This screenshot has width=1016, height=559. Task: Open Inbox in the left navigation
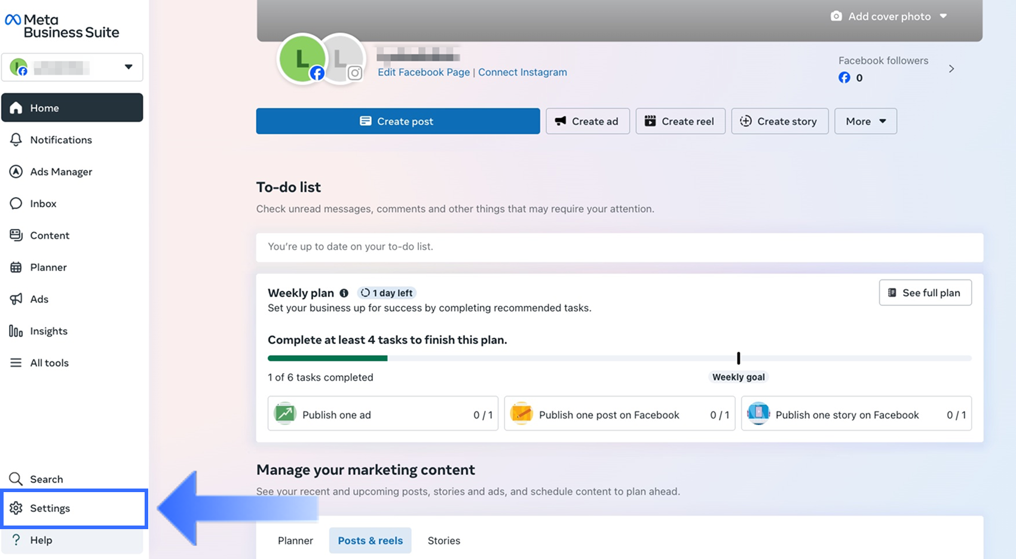pyautogui.click(x=72, y=204)
